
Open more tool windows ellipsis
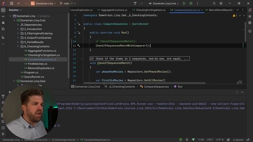point(3,44)
